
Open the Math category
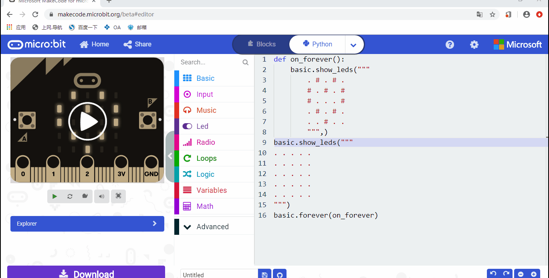(x=214, y=206)
